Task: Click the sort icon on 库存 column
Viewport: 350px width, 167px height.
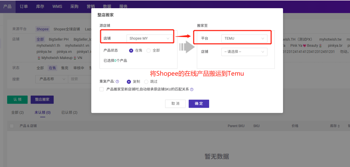Action: (339, 126)
